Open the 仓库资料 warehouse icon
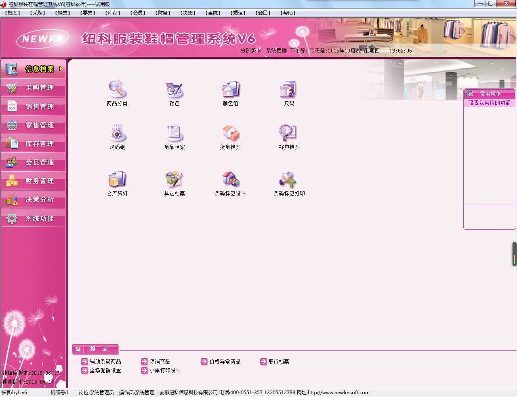Image resolution: width=517 pixels, height=397 pixels. 117,180
